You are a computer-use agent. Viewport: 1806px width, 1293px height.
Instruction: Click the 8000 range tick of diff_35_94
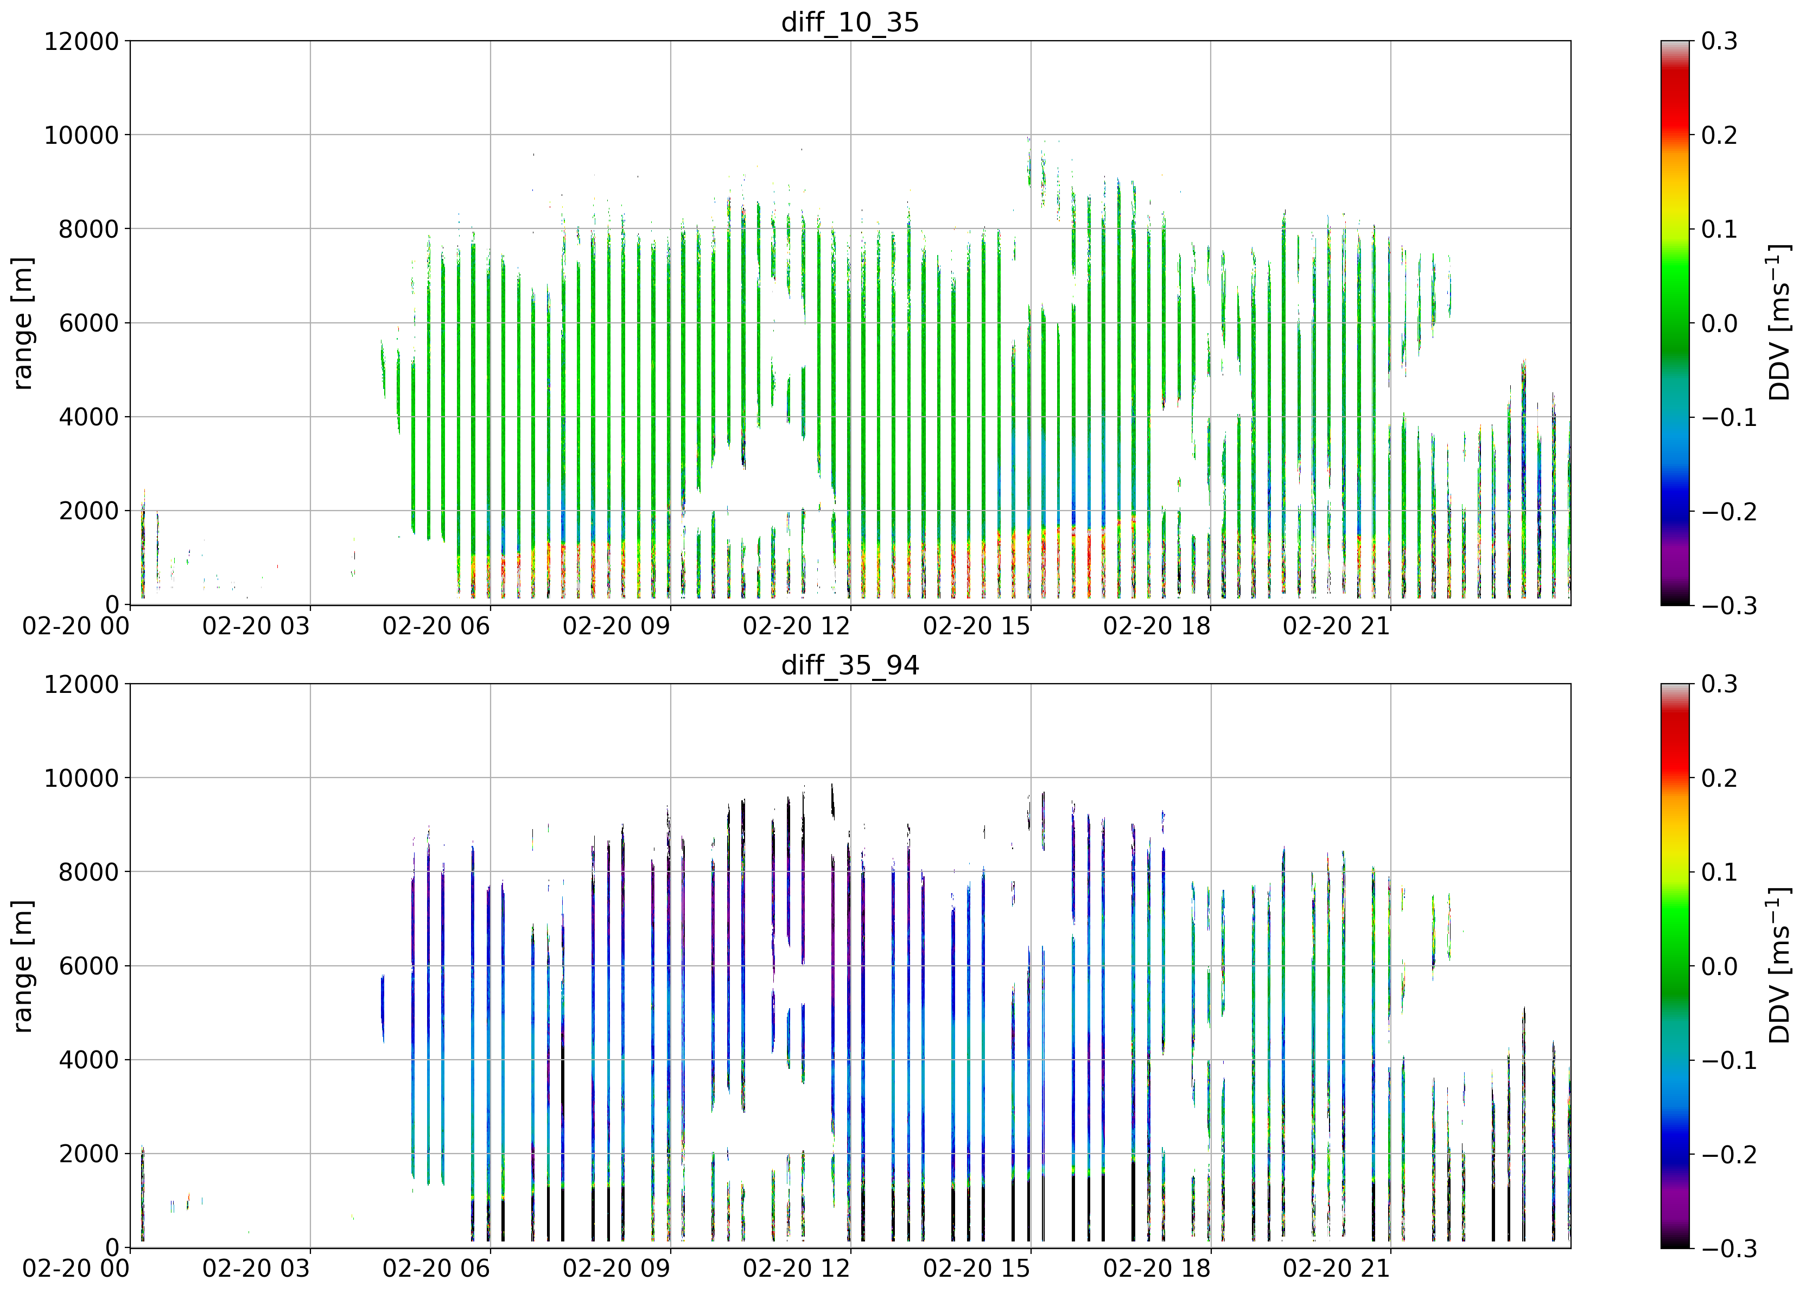[89, 872]
